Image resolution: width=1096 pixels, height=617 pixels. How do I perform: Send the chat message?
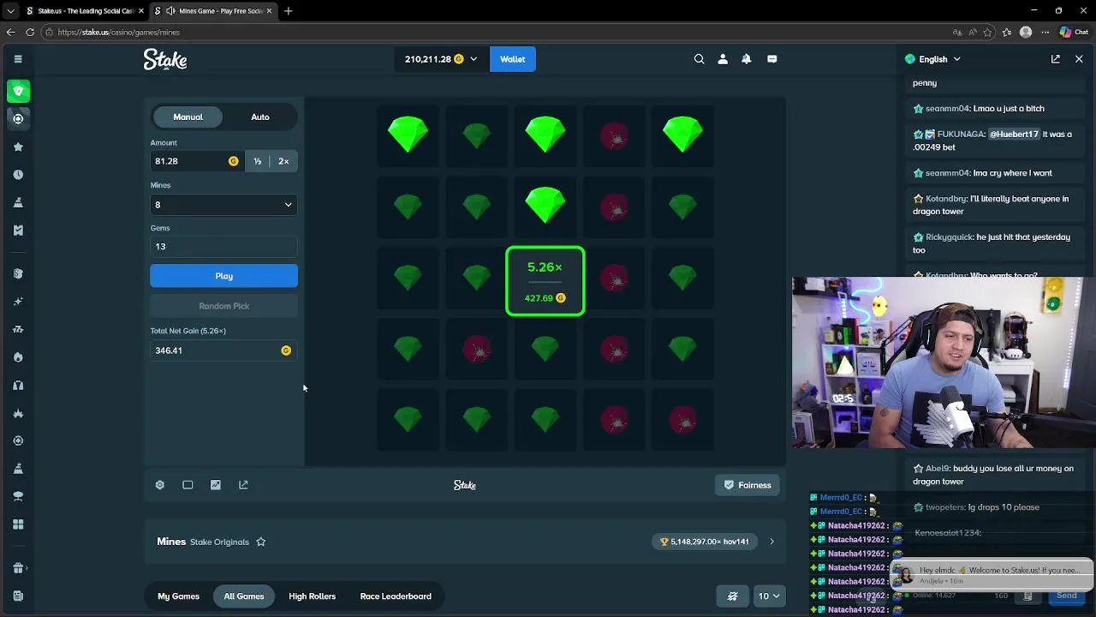[1067, 596]
